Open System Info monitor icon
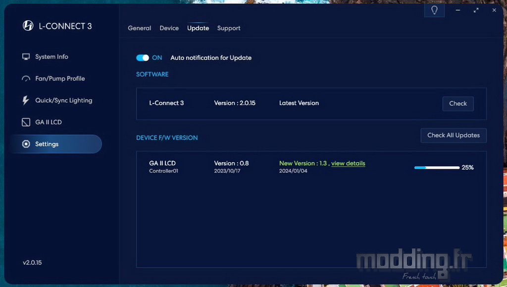This screenshot has width=507, height=287. pos(26,57)
